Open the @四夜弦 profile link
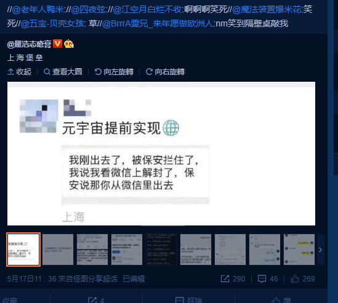 coord(88,10)
